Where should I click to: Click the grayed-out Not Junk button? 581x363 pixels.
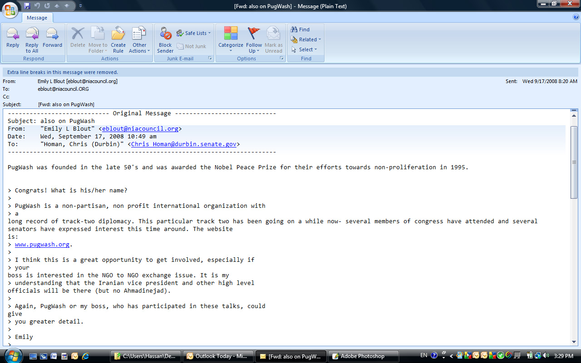coord(191,46)
